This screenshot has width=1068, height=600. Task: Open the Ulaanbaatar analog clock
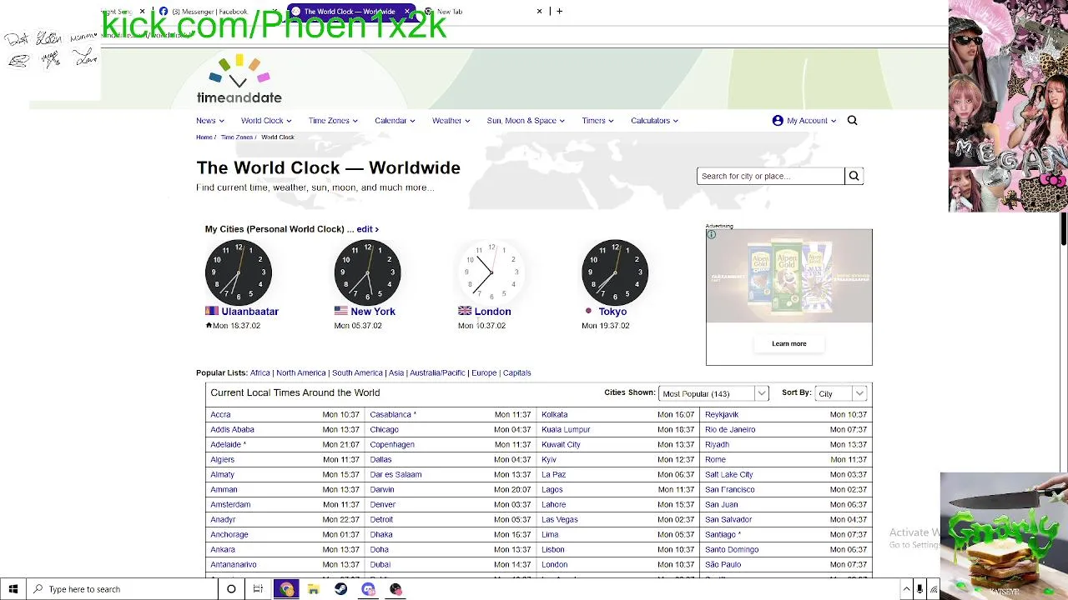point(239,272)
